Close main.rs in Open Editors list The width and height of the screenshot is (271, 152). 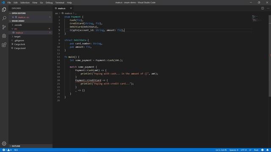pos(13,17)
